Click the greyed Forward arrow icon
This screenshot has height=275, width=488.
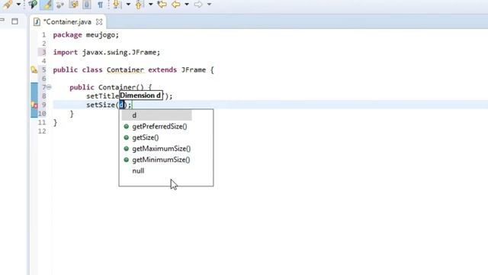click(x=198, y=5)
